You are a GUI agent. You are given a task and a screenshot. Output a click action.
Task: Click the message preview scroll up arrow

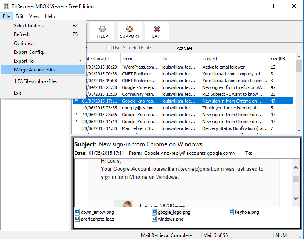pos(296,168)
